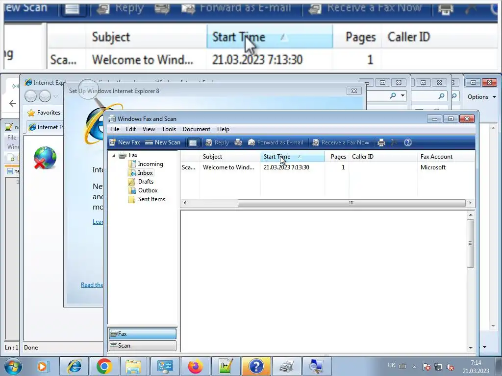The height and width of the screenshot is (376, 502).
Task: Open the Document menu
Action: pyautogui.click(x=197, y=129)
